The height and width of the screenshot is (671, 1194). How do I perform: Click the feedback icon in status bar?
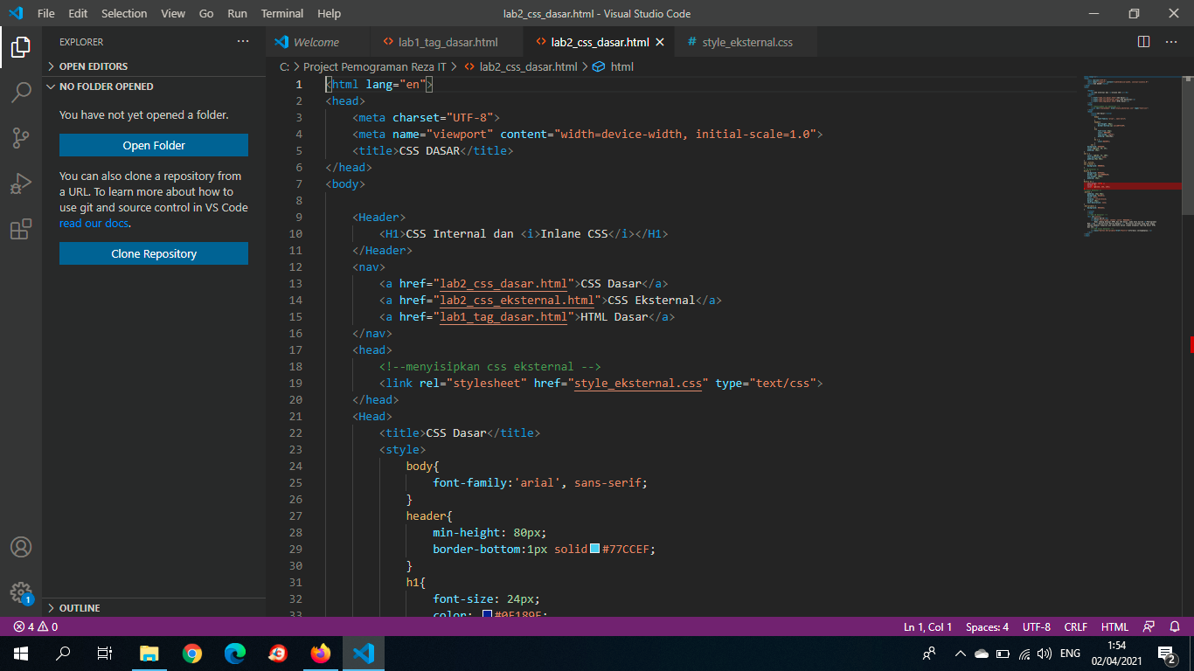click(1149, 626)
